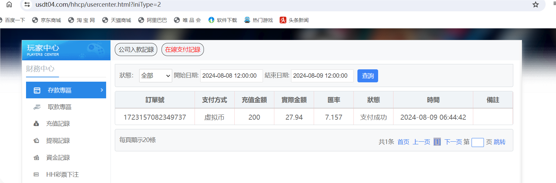
Task: Click the 財務中心 heading
Action: coord(40,69)
